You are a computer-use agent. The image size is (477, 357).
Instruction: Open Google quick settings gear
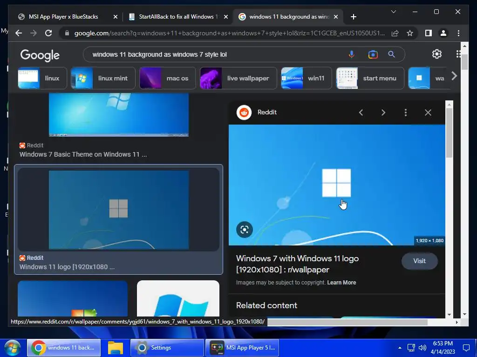437,54
